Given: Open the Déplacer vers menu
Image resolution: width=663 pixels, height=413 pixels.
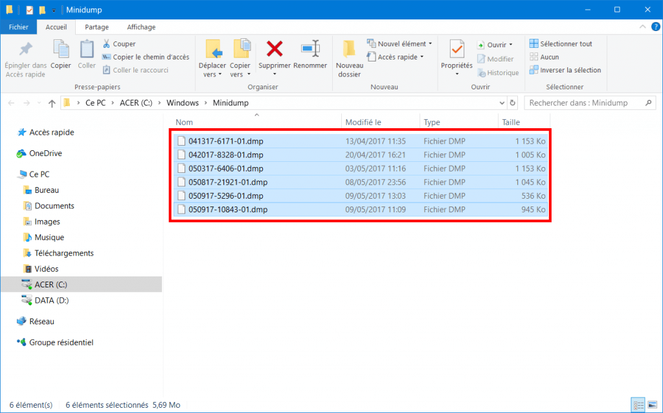Looking at the screenshot, I should click(x=212, y=58).
